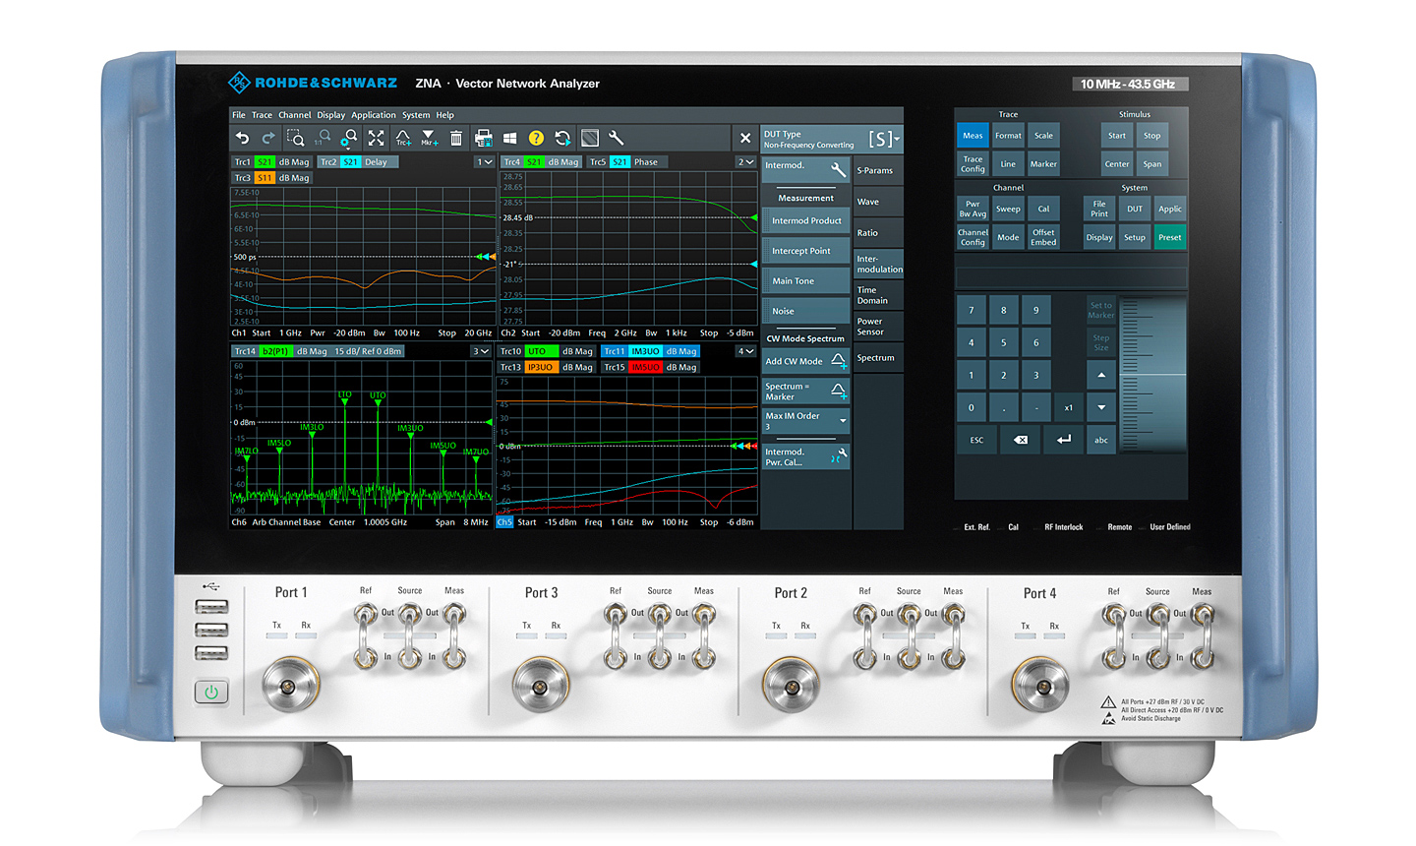Click the keypad down arrow button
Image resolution: width=1416 pixels, height=846 pixels.
click(1101, 407)
